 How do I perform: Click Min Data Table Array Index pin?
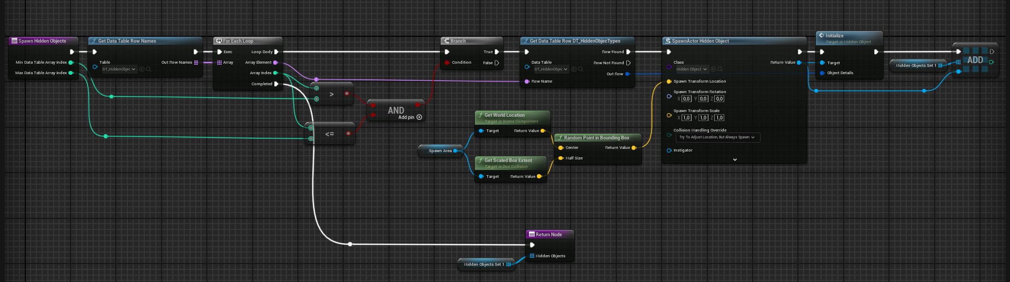[x=71, y=63]
